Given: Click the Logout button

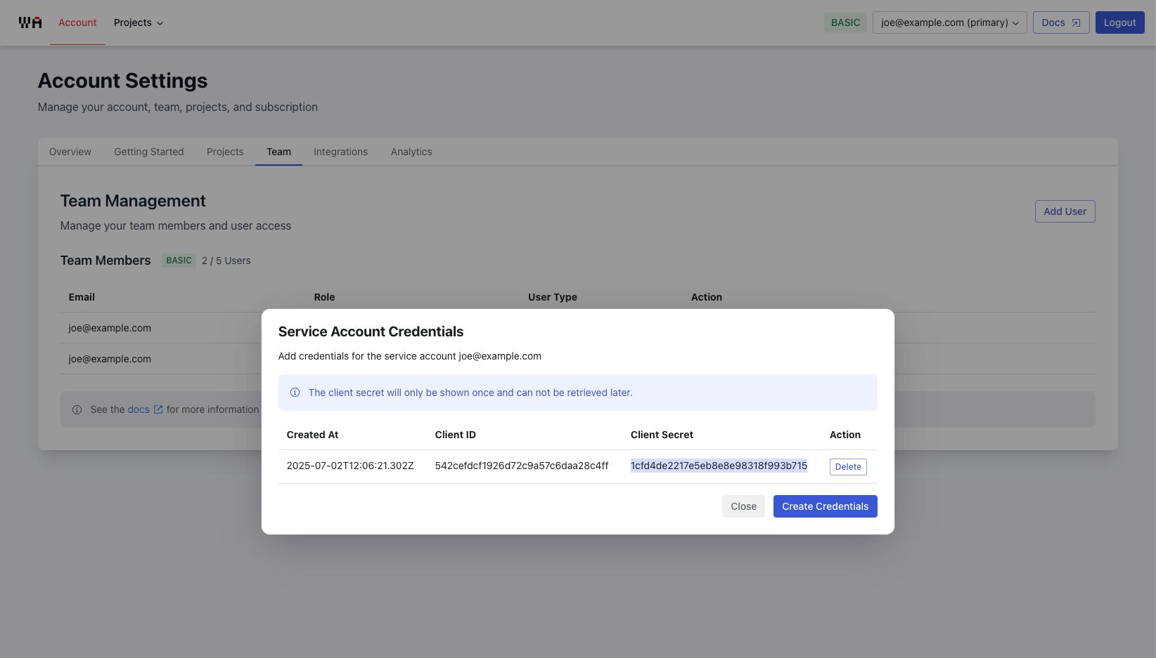Looking at the screenshot, I should tap(1119, 22).
